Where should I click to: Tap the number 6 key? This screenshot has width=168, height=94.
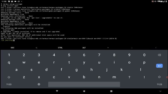[84, 55]
